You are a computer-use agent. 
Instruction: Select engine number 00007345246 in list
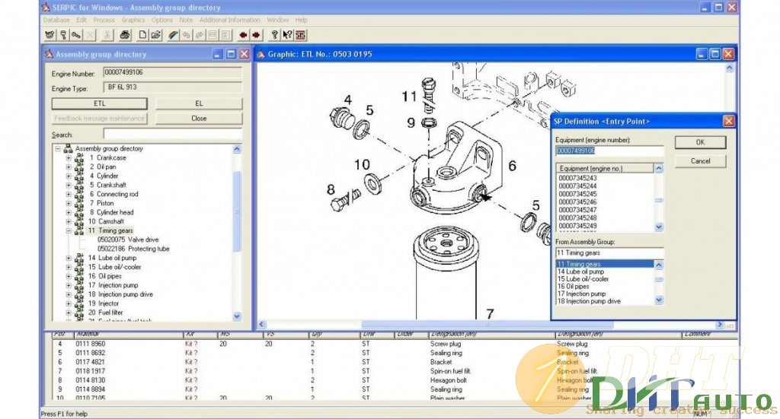(x=577, y=202)
